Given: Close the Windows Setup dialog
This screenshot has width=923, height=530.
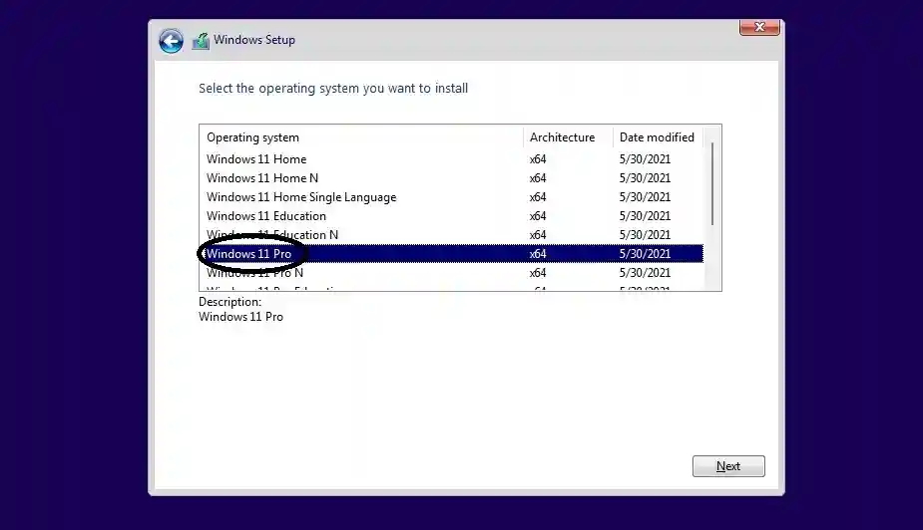Looking at the screenshot, I should click(x=759, y=27).
